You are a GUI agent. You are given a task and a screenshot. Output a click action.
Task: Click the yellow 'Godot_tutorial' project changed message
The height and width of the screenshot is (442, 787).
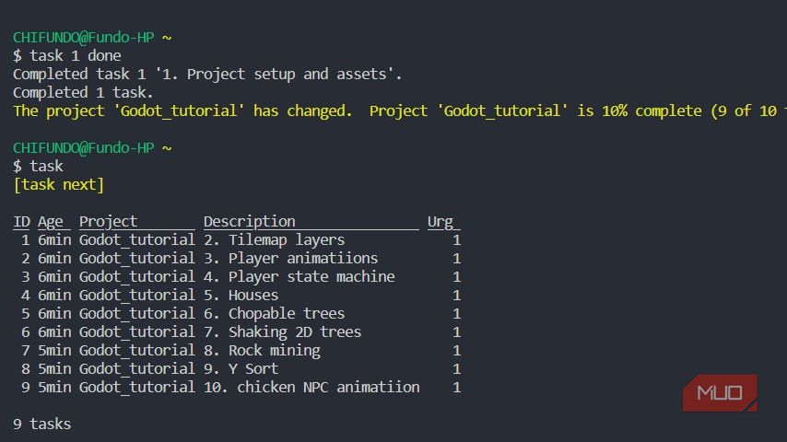coord(396,110)
